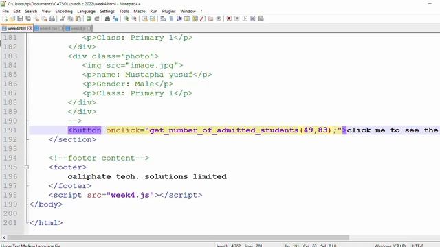
Task: Open the Edit menu
Action: [16, 11]
